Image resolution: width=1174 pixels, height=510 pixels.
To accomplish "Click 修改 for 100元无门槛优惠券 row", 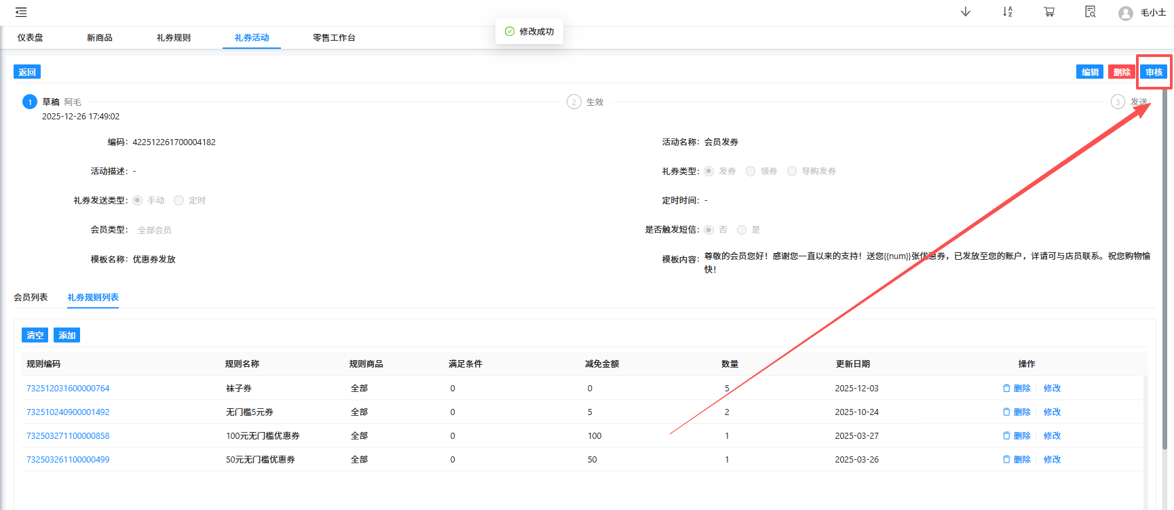I will [1052, 436].
